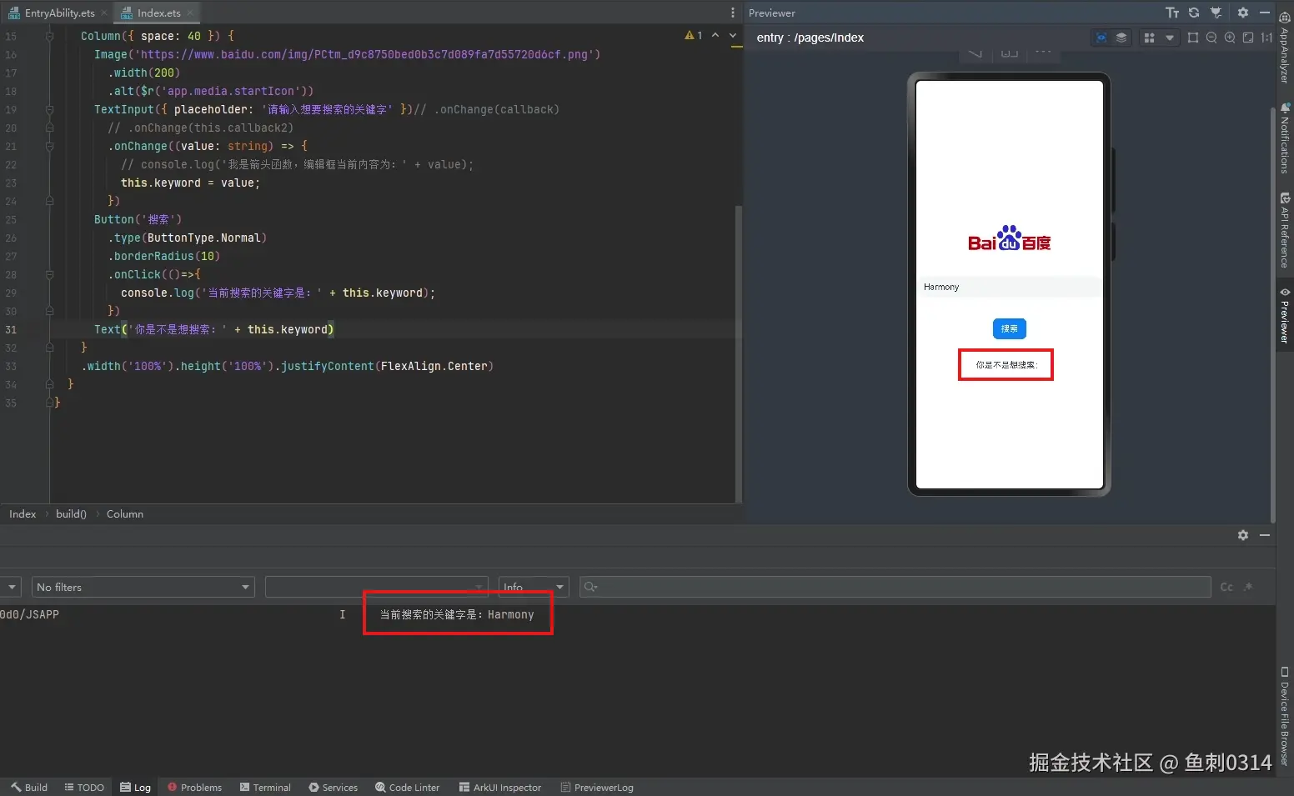
Task: Click the Harmony text input in phone preview
Action: point(1009,287)
